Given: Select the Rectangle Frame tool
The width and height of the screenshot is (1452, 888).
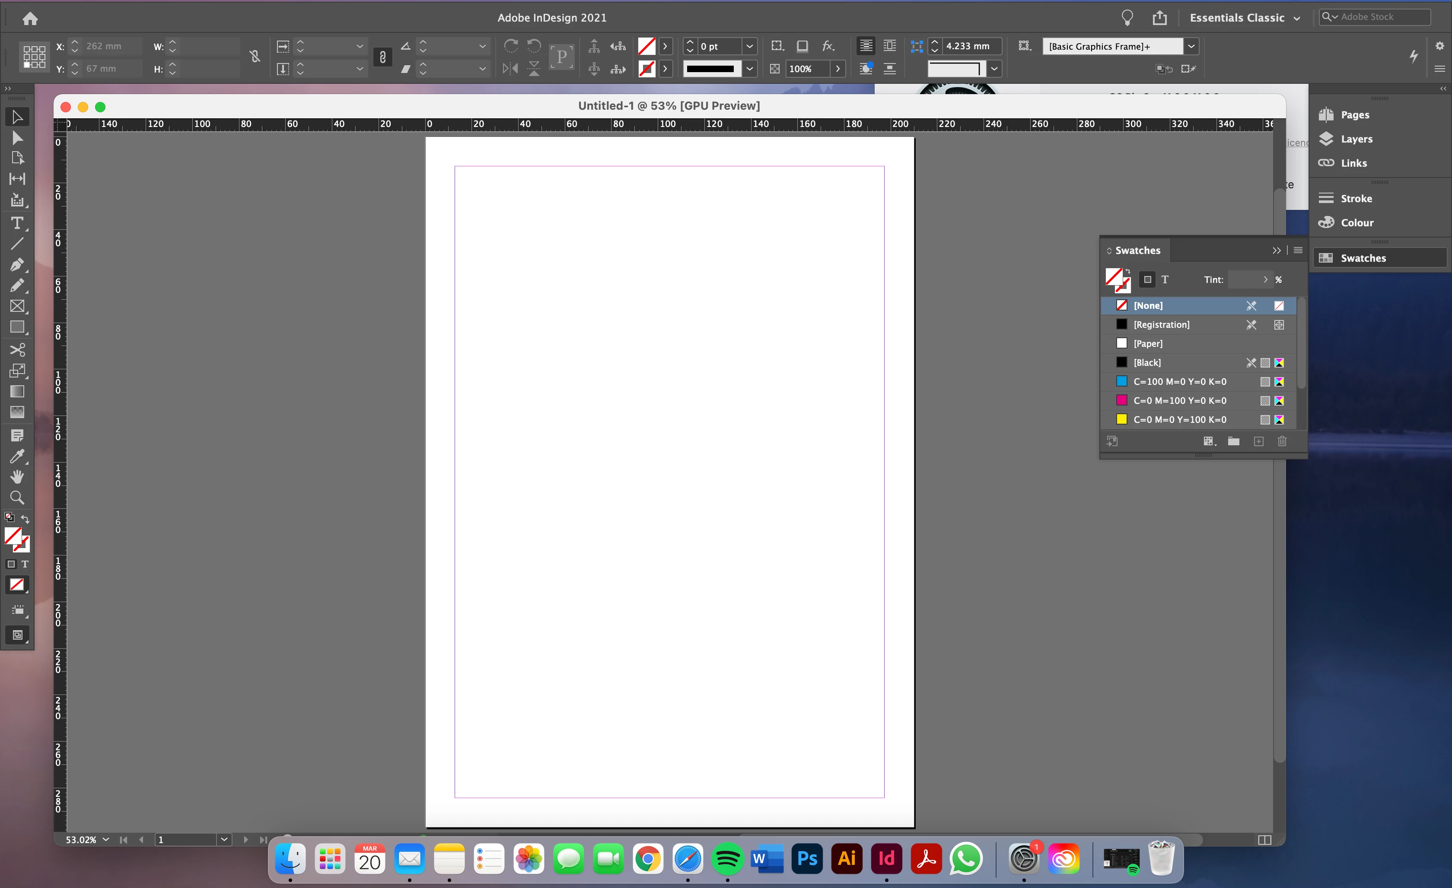Looking at the screenshot, I should tap(17, 306).
